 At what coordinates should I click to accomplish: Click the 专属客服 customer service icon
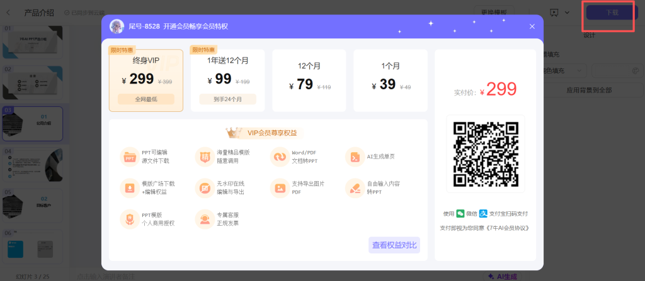[x=205, y=219]
